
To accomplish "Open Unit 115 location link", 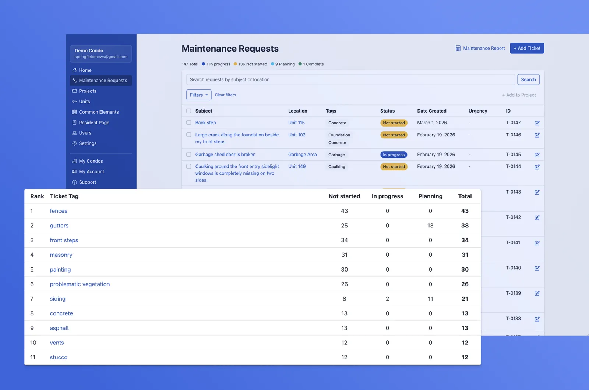I will coord(296,123).
